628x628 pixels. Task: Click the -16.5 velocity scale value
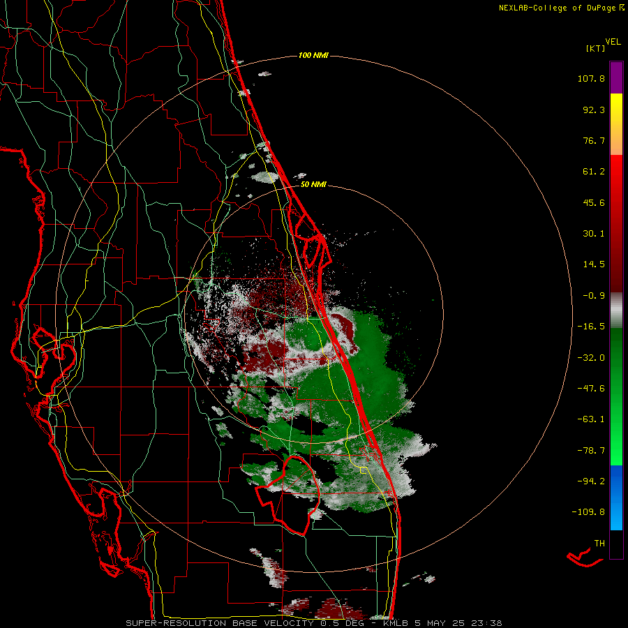pos(591,327)
